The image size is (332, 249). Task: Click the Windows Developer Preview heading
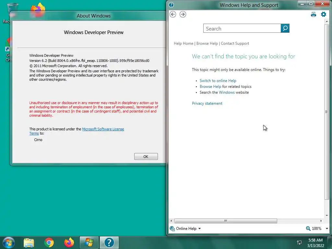click(x=94, y=32)
